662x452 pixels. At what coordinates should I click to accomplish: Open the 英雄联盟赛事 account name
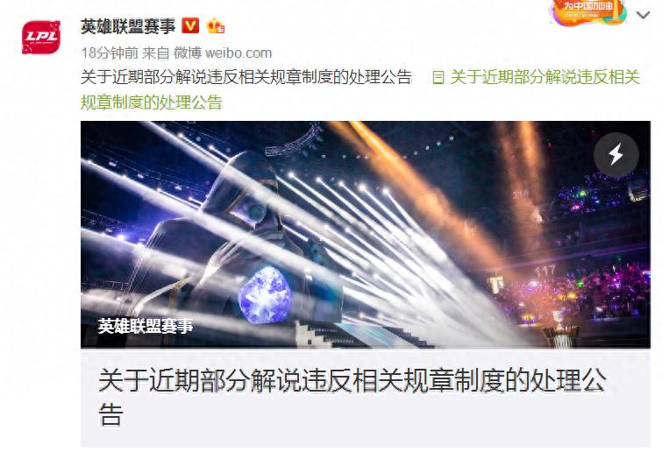tap(128, 26)
